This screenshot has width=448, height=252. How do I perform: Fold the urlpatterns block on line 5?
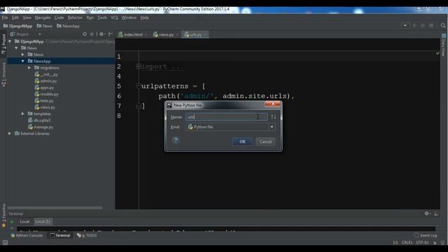point(139,85)
